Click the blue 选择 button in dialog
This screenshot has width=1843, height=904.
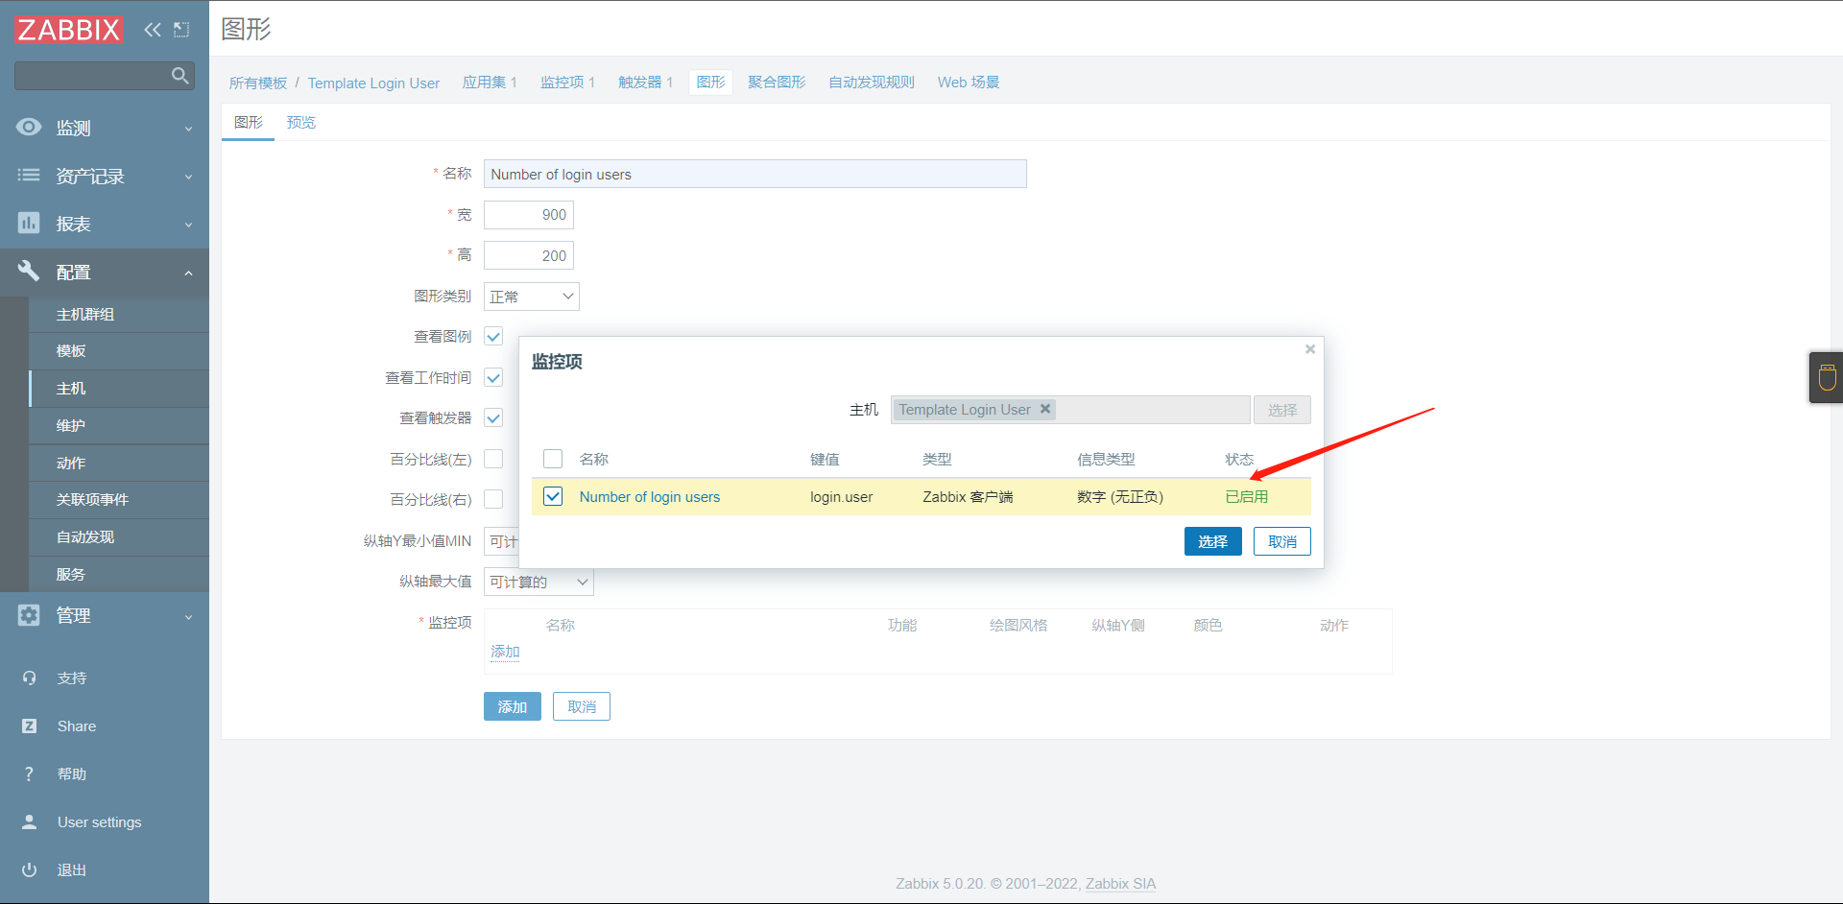(x=1213, y=541)
